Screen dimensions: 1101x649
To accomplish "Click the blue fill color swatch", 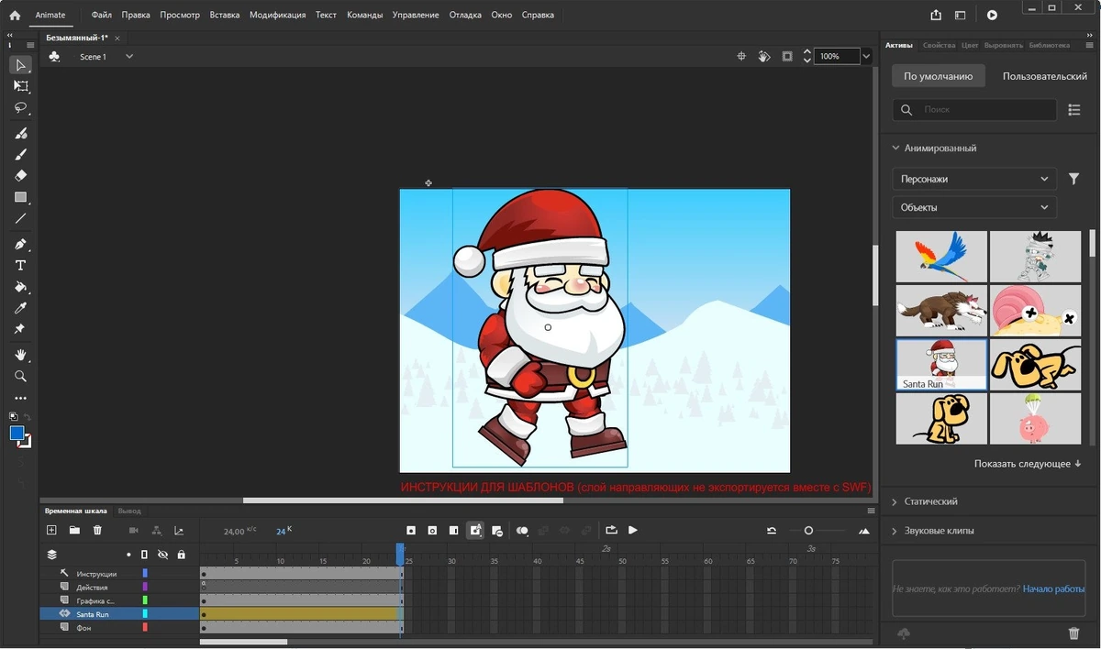I will coord(17,433).
